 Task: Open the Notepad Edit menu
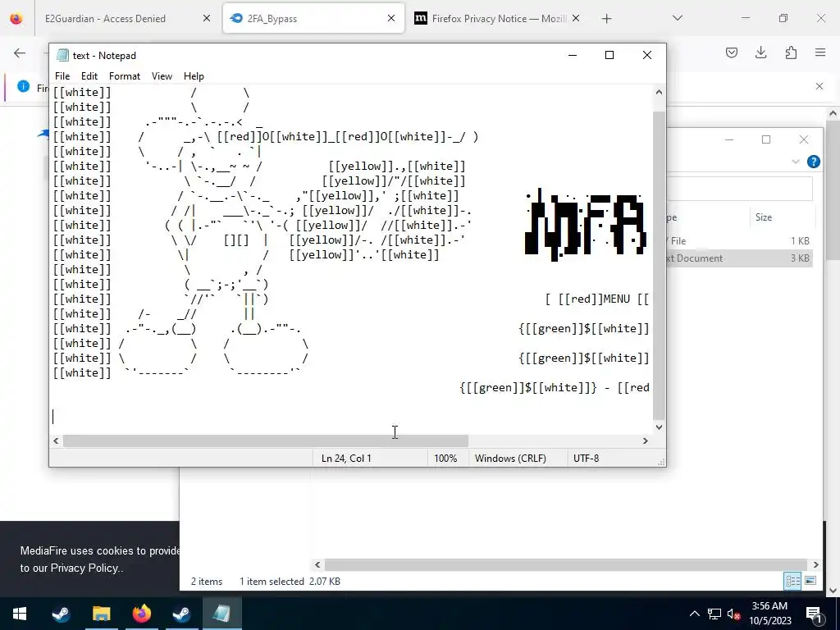pos(89,76)
